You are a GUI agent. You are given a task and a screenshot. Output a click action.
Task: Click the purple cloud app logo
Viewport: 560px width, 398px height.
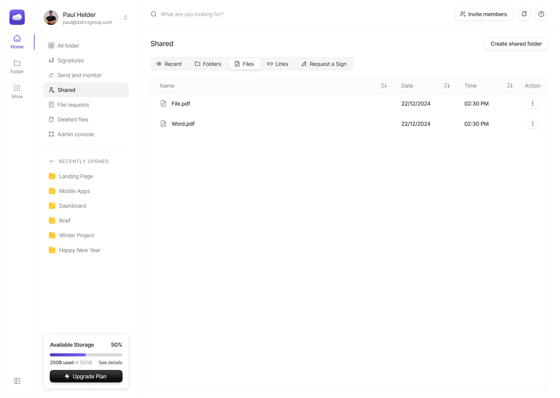(17, 17)
